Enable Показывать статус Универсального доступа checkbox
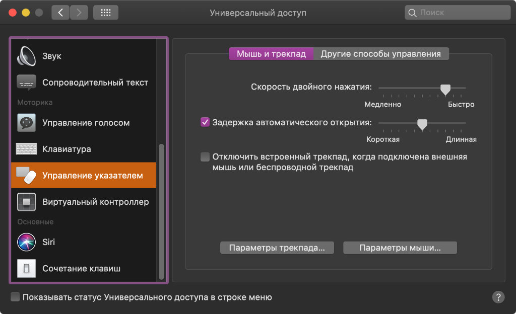The height and width of the screenshot is (314, 516). pos(15,297)
